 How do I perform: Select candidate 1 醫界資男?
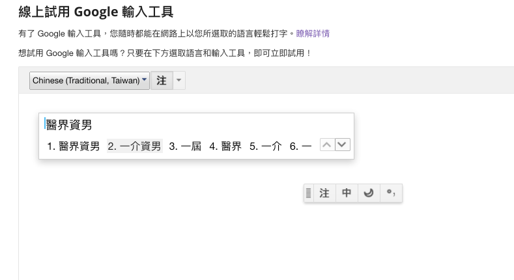pyautogui.click(x=73, y=147)
